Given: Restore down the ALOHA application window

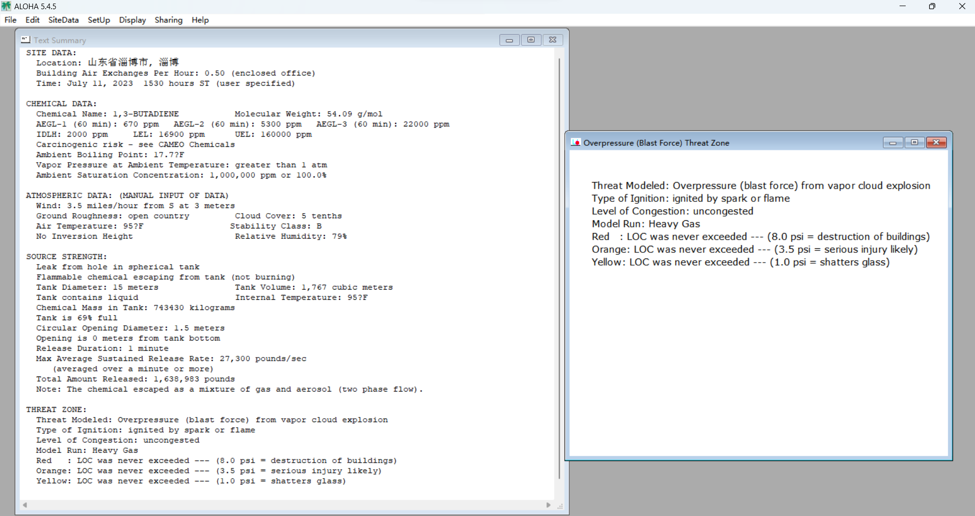Looking at the screenshot, I should point(932,6).
